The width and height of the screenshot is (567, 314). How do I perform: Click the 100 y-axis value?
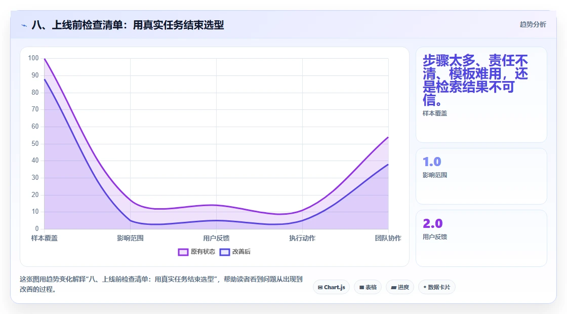[33, 58]
